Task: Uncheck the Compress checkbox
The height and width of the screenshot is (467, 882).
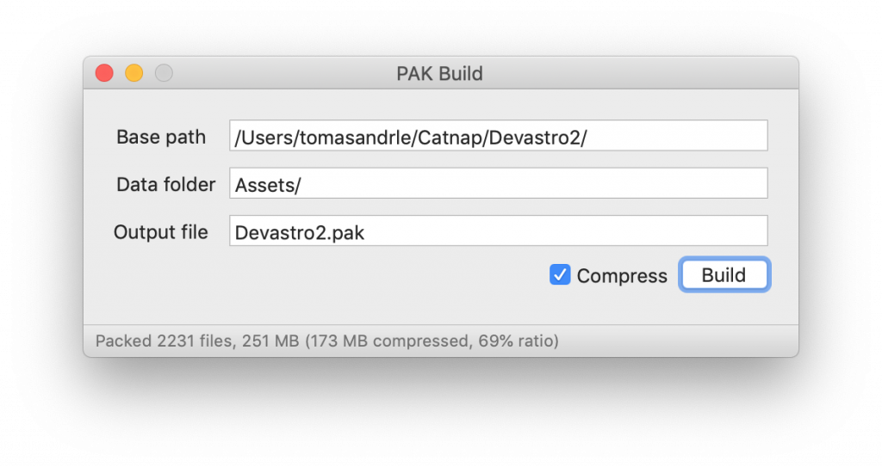Action: tap(560, 275)
